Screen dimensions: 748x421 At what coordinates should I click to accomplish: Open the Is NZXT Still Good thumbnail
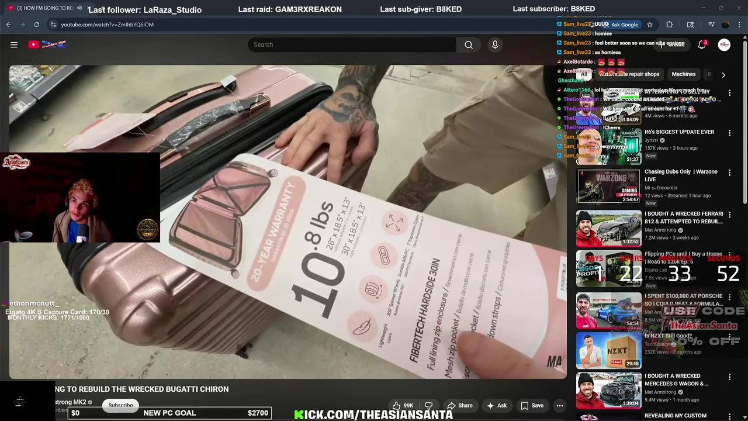coord(609,350)
